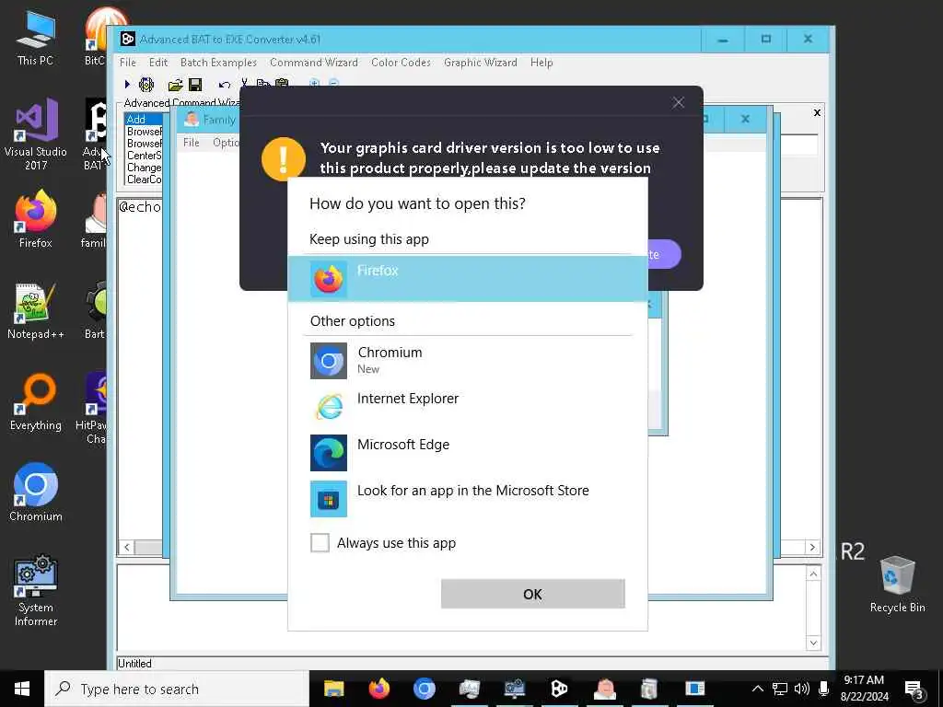Click the Save floppy disk icon
This screenshot has height=707, width=943.
coord(195,85)
